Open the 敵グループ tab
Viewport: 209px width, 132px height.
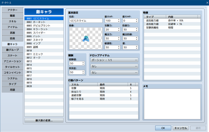pyautogui.click(x=12, y=50)
